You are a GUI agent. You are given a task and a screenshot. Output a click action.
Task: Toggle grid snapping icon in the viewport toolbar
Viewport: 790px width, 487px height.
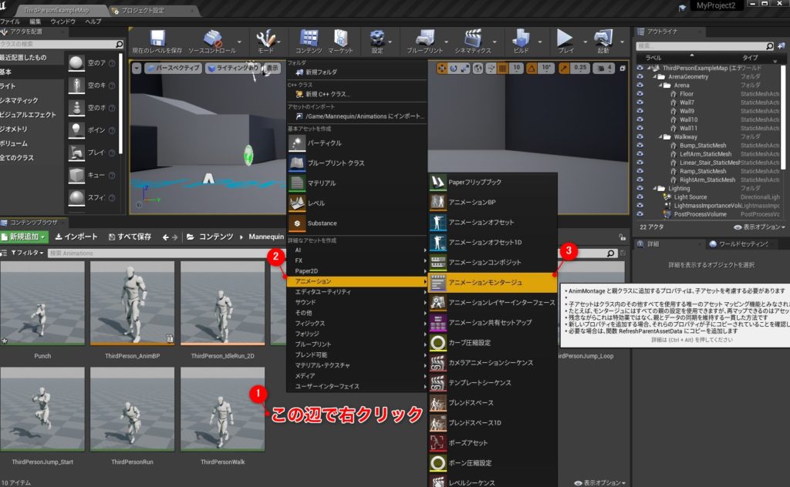(x=502, y=68)
